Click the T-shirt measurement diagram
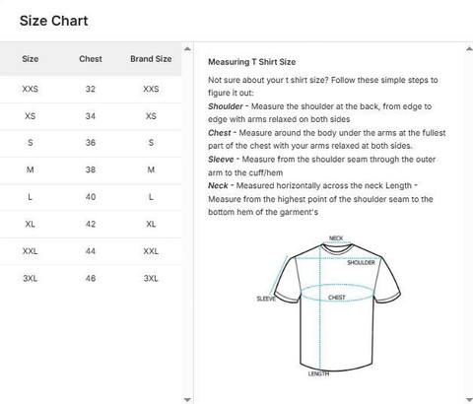This screenshot has height=404, width=473. pyautogui.click(x=328, y=306)
